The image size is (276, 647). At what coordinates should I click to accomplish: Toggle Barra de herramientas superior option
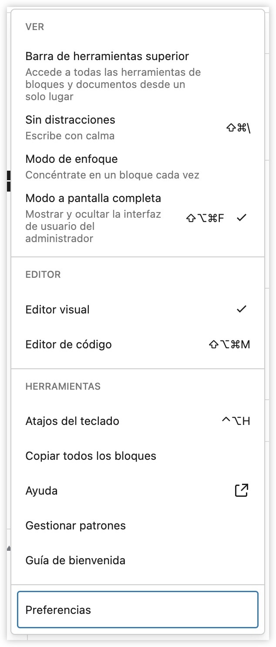107,57
